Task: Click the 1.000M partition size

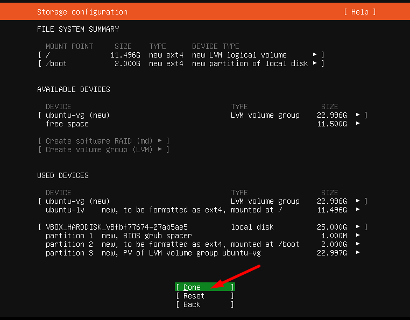Action: 334,236
